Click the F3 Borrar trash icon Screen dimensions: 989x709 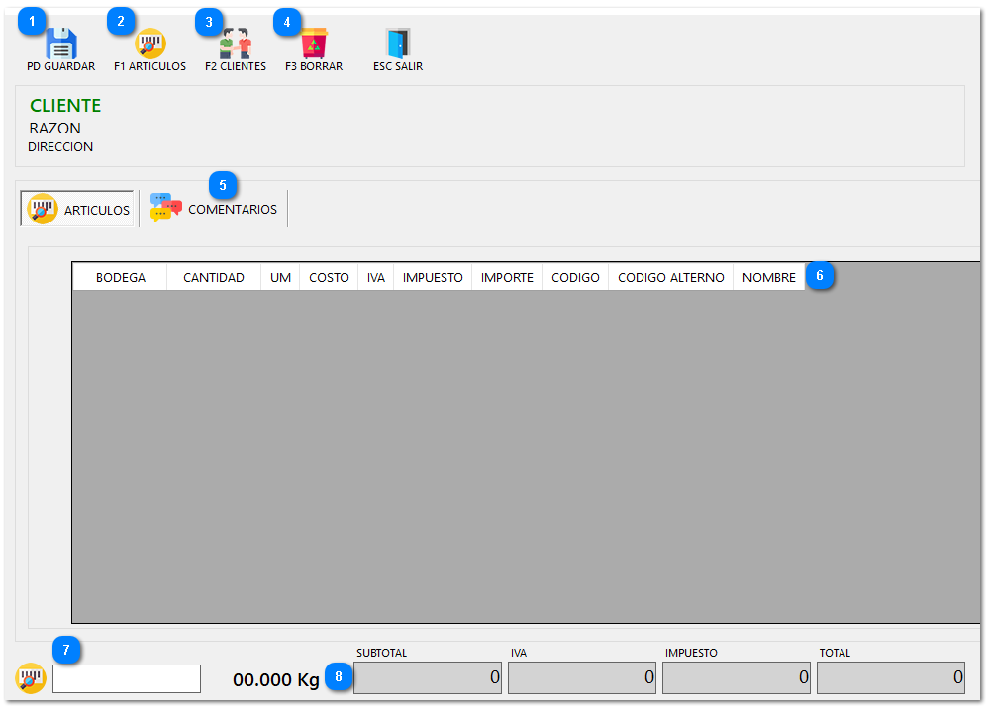(x=314, y=44)
